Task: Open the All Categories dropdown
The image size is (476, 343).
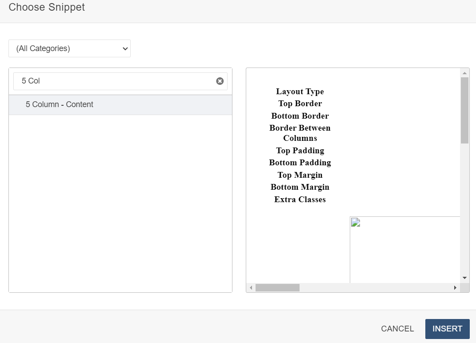Action: 69,48
